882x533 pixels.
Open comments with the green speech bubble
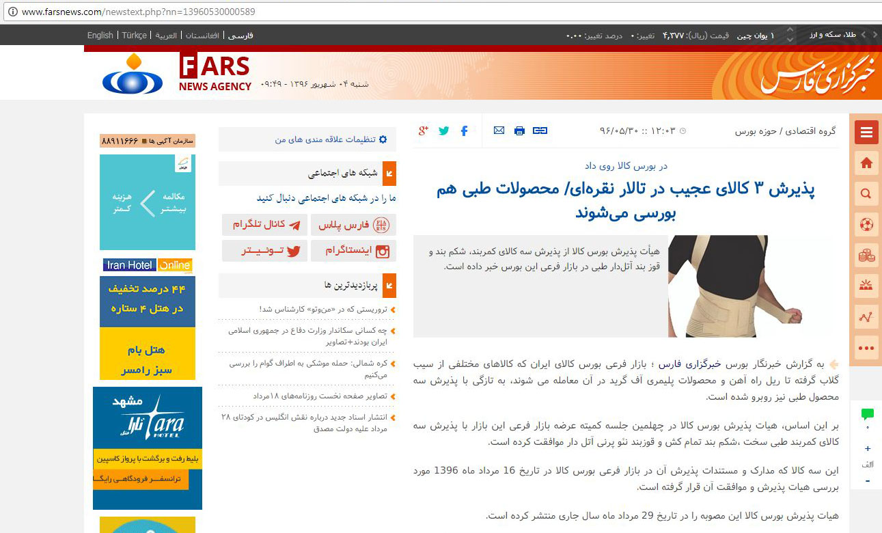click(868, 414)
